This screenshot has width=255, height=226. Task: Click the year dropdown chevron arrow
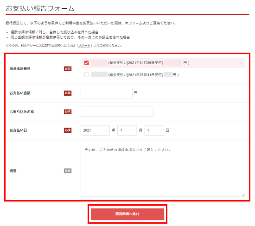click(106, 130)
